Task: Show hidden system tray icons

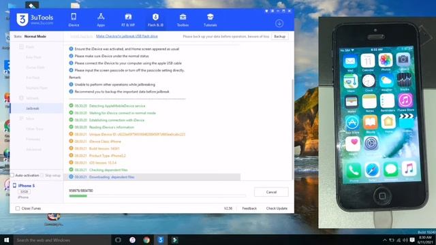Action: (x=385, y=240)
